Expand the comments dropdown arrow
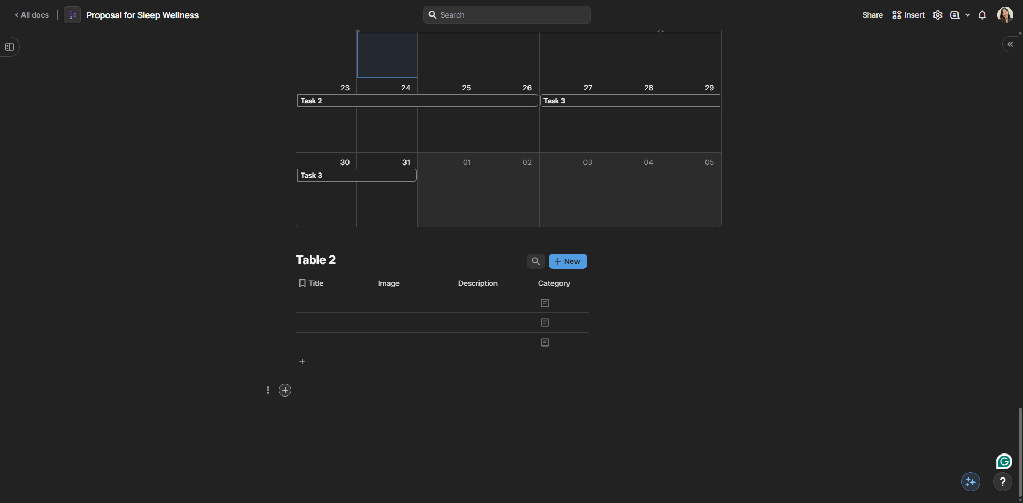The height and width of the screenshot is (503, 1023). coord(968,15)
